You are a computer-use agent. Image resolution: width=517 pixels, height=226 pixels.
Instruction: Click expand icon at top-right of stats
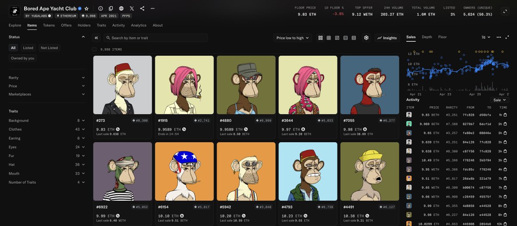pos(505,11)
